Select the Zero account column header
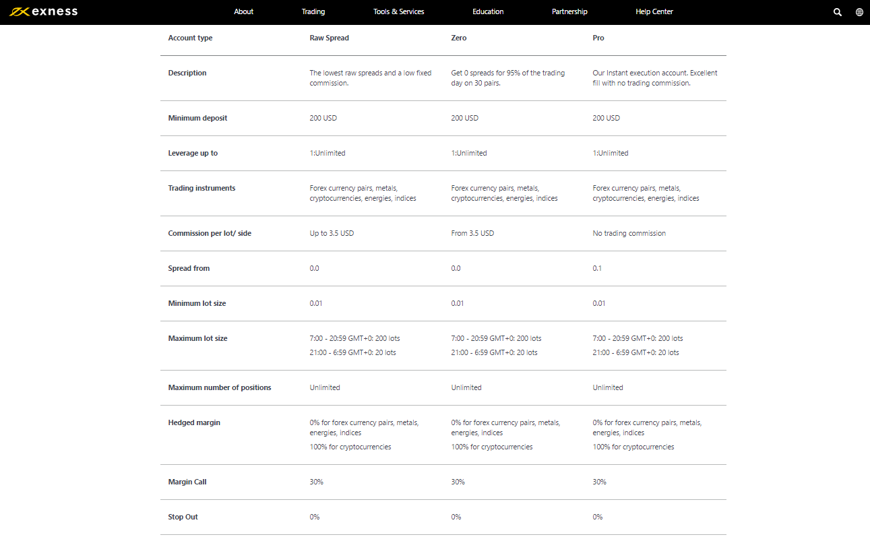The height and width of the screenshot is (539, 870). coord(459,38)
